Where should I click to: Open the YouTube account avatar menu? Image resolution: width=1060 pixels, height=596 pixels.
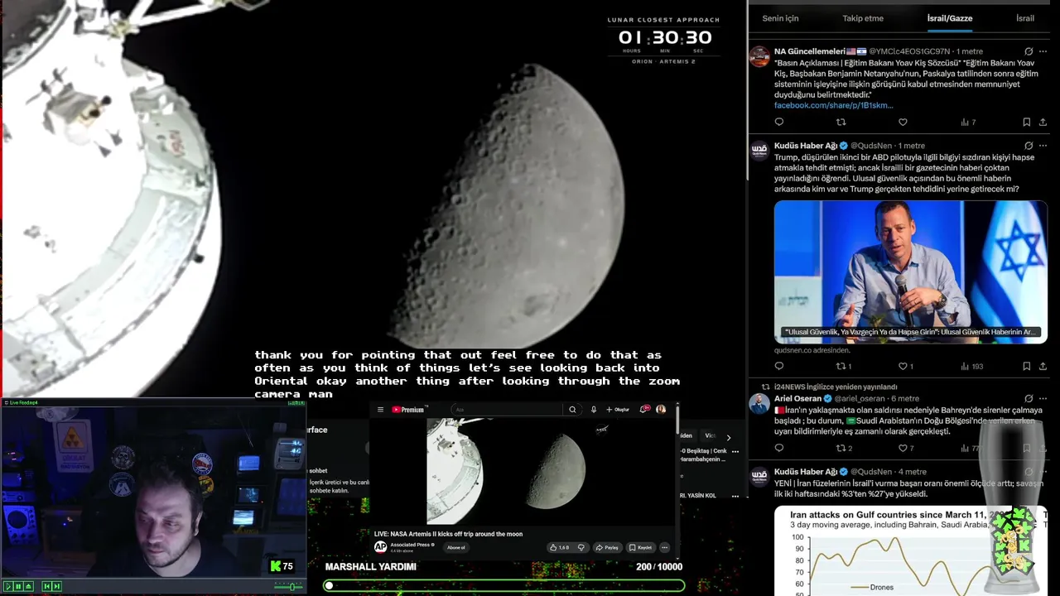click(x=661, y=409)
